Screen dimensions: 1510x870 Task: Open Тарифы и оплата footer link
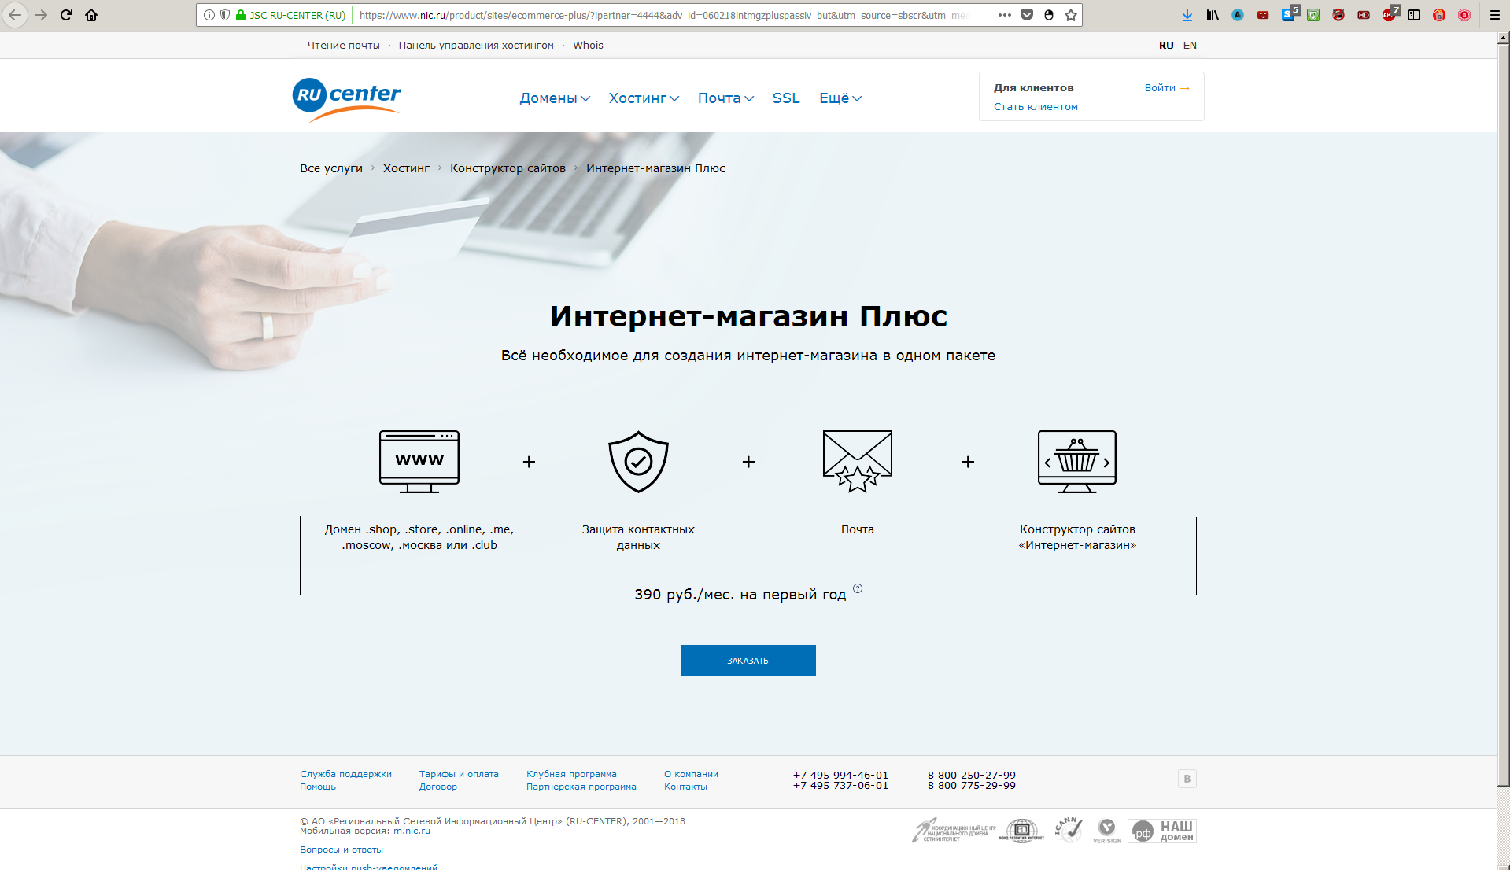pos(459,774)
